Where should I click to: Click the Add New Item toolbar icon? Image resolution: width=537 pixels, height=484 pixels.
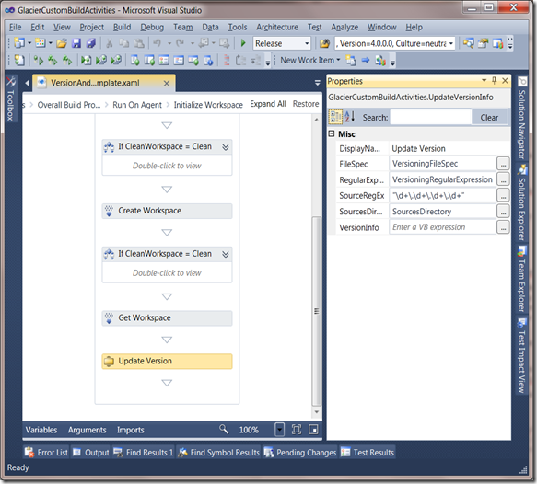[41, 43]
